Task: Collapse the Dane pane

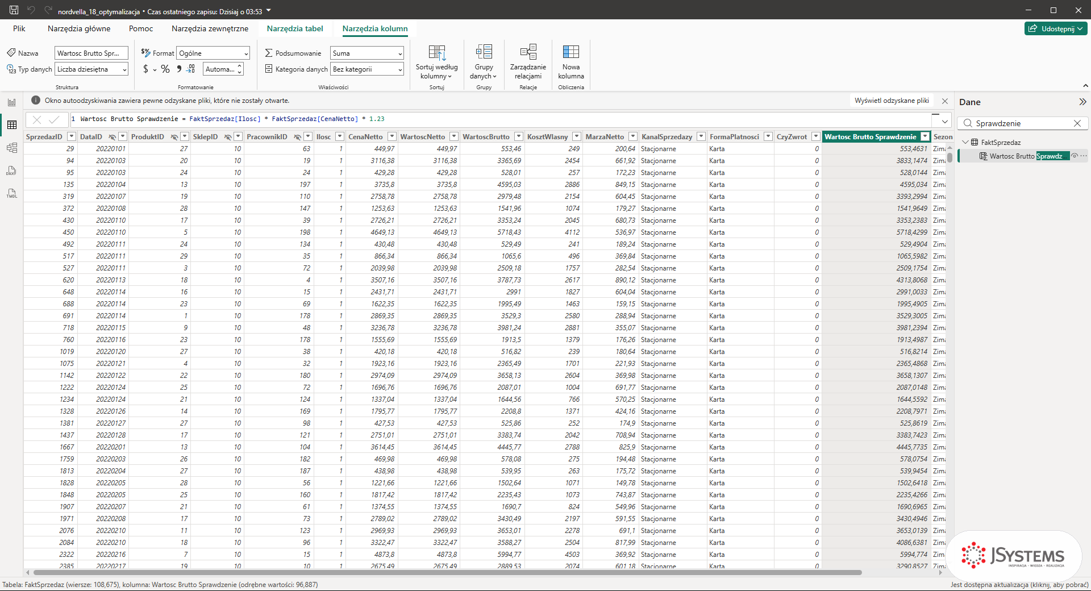Action: click(x=1082, y=102)
